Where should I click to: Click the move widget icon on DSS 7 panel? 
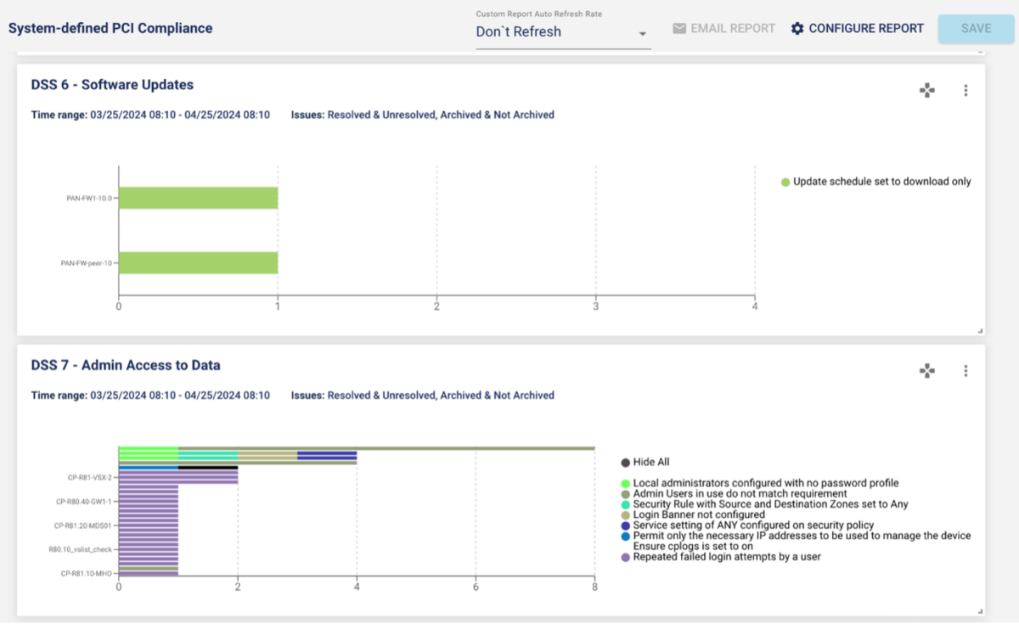tap(927, 370)
